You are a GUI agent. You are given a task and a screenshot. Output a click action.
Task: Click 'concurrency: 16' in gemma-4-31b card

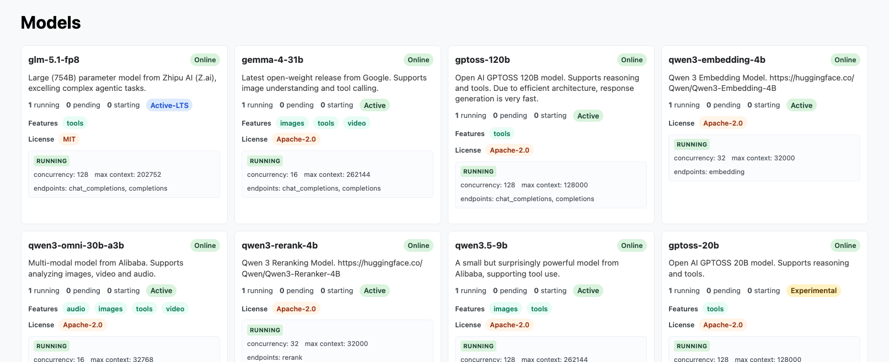click(x=272, y=175)
